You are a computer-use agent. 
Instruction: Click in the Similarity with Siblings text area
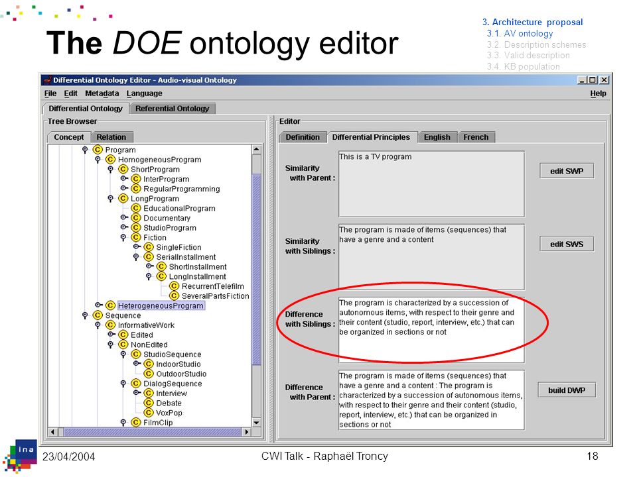[431, 257]
